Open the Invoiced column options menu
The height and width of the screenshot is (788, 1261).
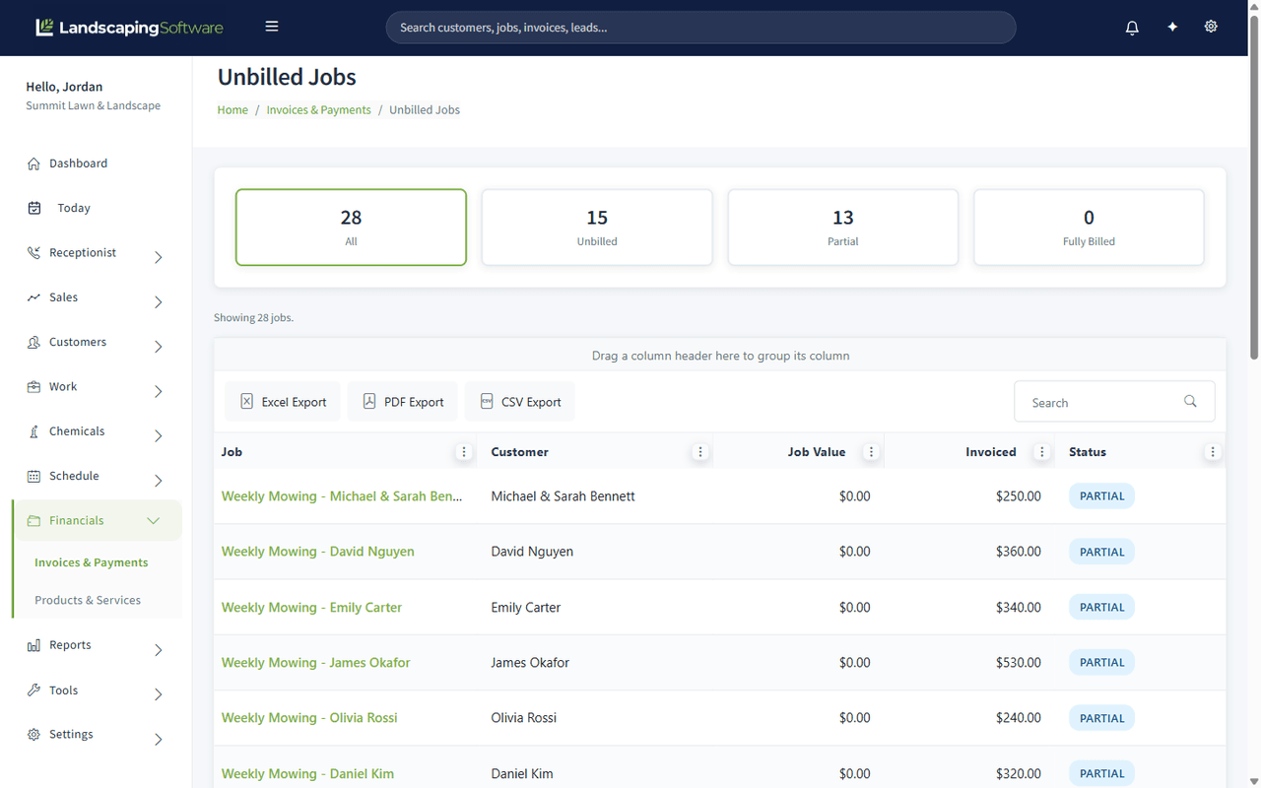pyautogui.click(x=1042, y=452)
